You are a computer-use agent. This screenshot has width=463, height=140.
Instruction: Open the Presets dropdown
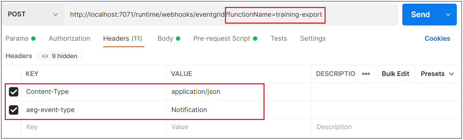click(x=438, y=74)
